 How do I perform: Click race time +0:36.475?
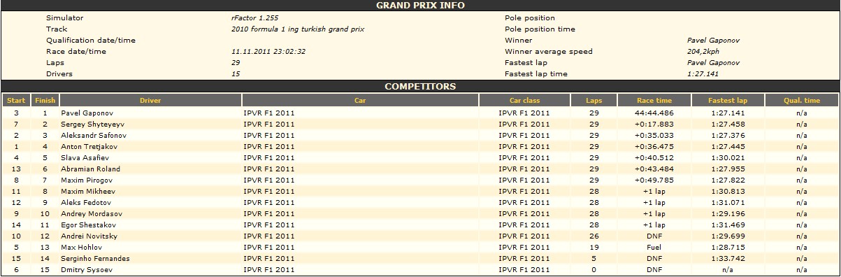[x=654, y=146]
